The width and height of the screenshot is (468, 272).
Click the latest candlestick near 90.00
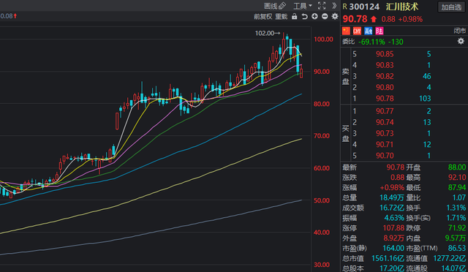click(x=301, y=73)
